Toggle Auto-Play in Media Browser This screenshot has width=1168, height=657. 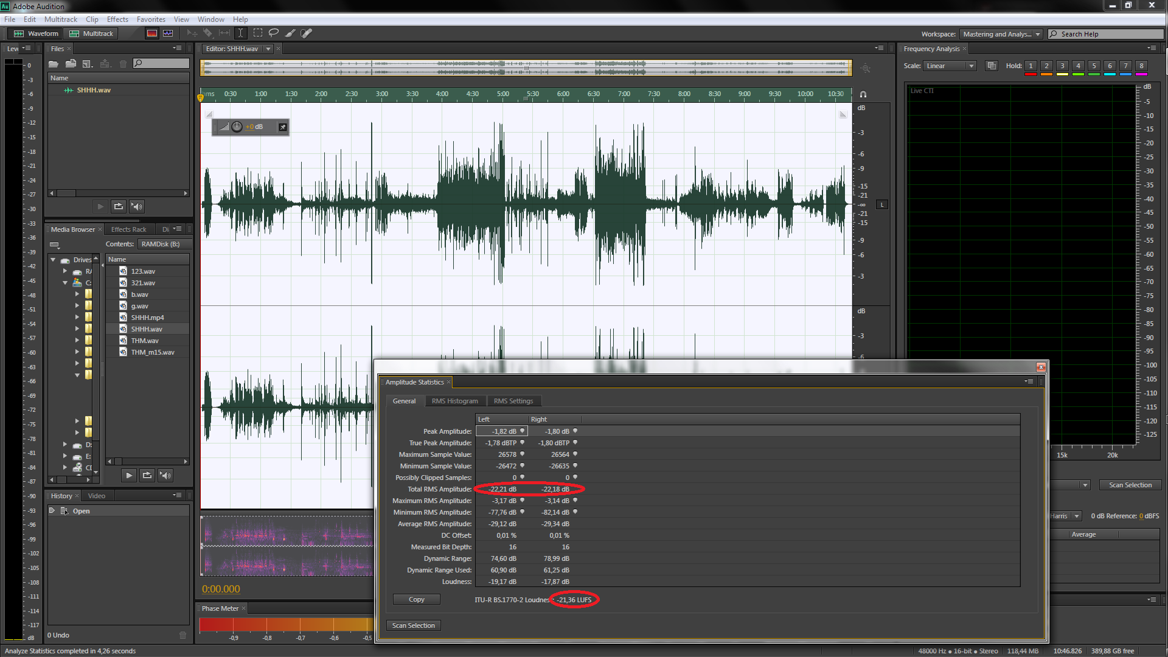(165, 475)
